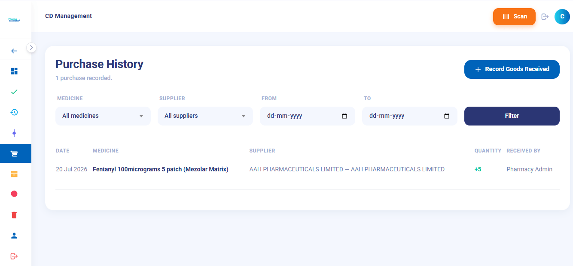Open the user profile sidebar icon
The width and height of the screenshot is (573, 266).
coord(14,236)
